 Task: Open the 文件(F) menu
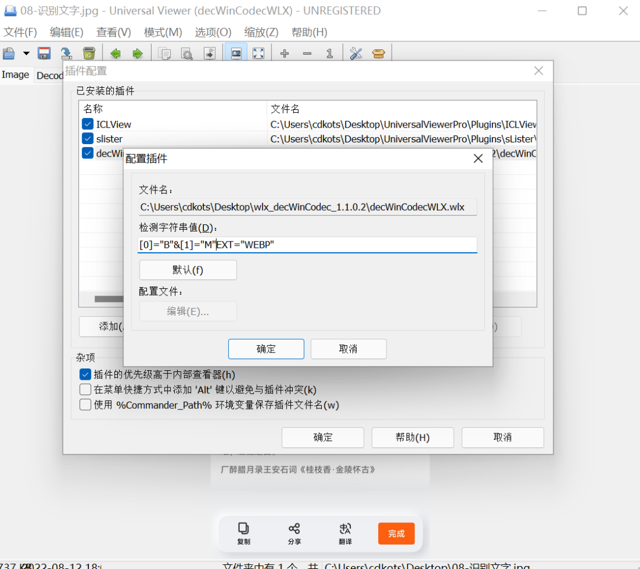click(20, 32)
